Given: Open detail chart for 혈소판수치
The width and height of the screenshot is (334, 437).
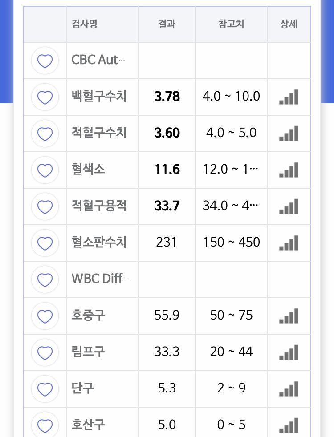Looking at the screenshot, I should pos(289,243).
